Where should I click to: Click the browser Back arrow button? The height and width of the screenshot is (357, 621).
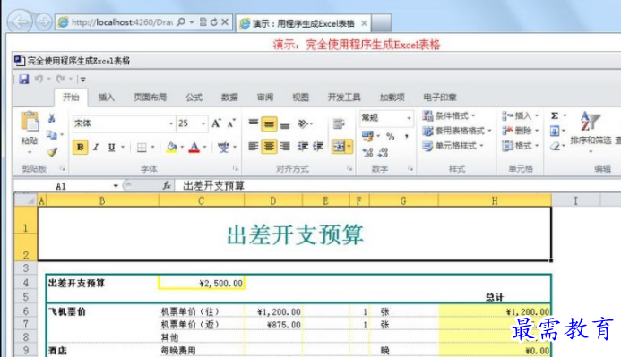point(20,21)
